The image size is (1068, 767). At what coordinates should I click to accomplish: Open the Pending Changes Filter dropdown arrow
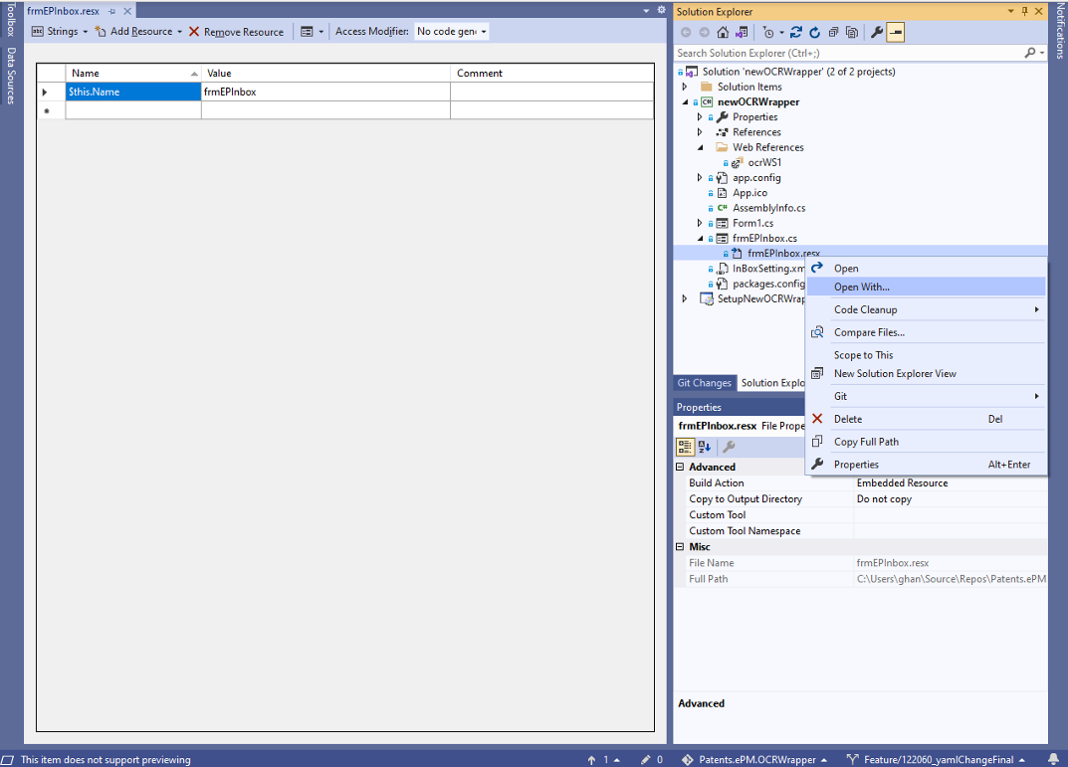[781, 32]
